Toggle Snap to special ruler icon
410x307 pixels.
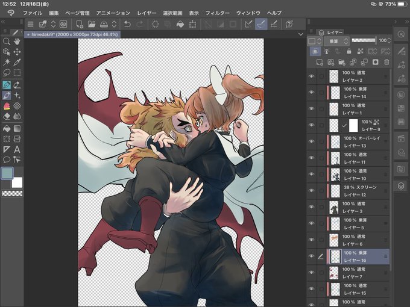(261, 24)
